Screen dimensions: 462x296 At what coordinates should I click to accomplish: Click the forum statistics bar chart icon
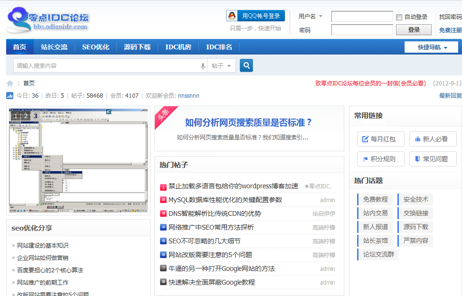tap(10, 96)
